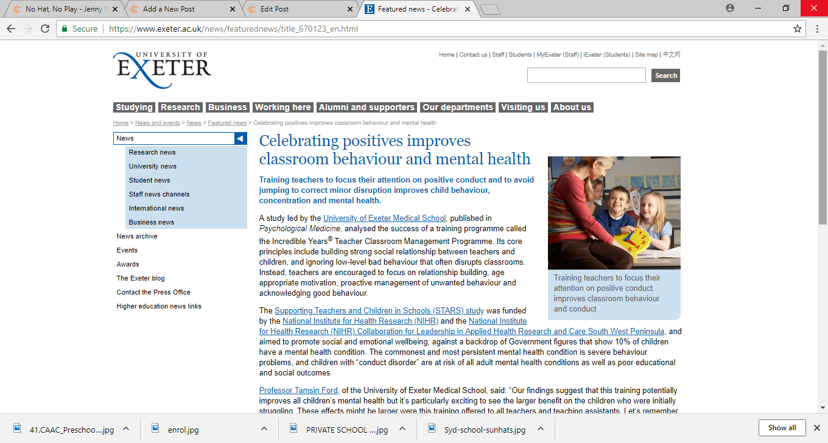Screen dimensions: 828x443
Task: Expand options for PRIVATE SCHOOL download
Action: (402, 429)
